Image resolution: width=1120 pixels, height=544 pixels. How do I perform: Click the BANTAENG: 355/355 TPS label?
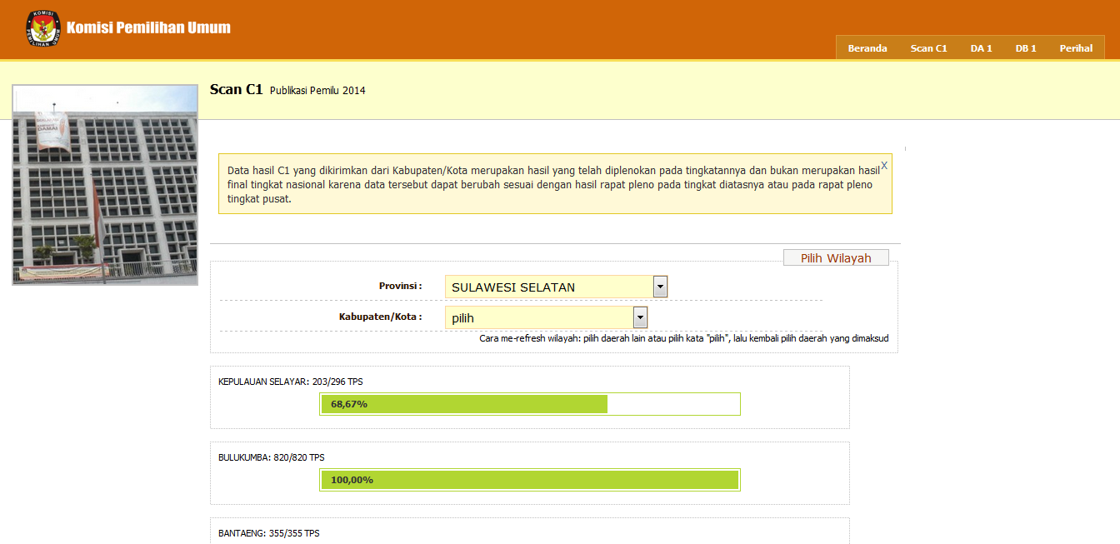tap(268, 533)
